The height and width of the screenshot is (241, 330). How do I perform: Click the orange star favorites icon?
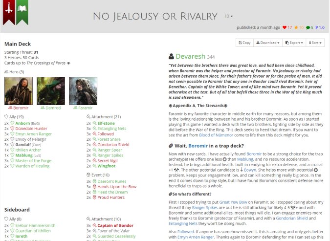point(296,27)
